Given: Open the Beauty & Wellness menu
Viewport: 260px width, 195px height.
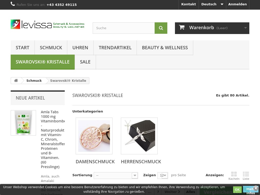Looking at the screenshot, I should click(165, 47).
